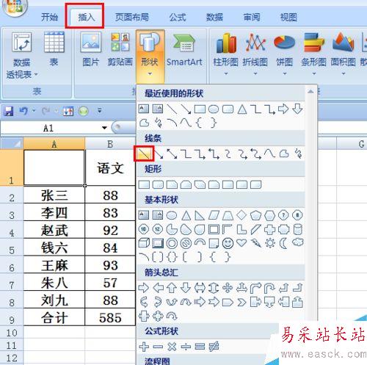Open the 页面布局 tab
This screenshot has width=367, height=365.
[132, 17]
